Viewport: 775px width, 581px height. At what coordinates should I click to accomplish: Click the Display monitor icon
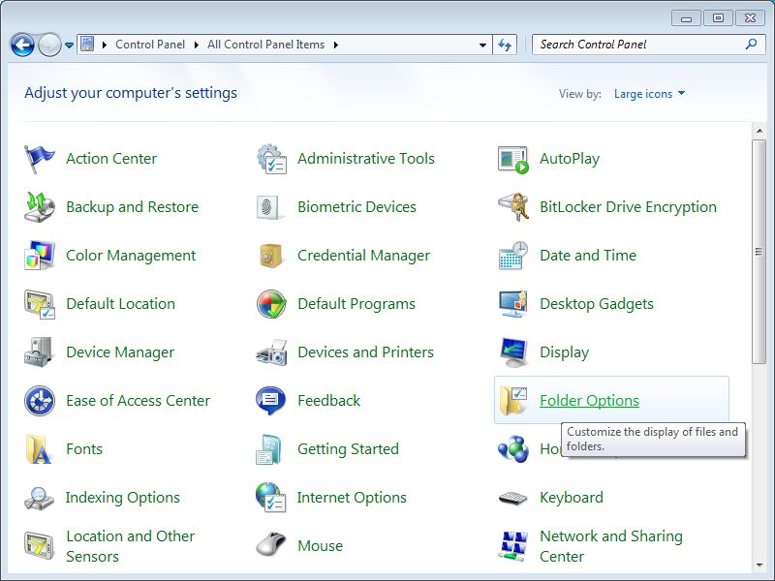[x=513, y=352]
